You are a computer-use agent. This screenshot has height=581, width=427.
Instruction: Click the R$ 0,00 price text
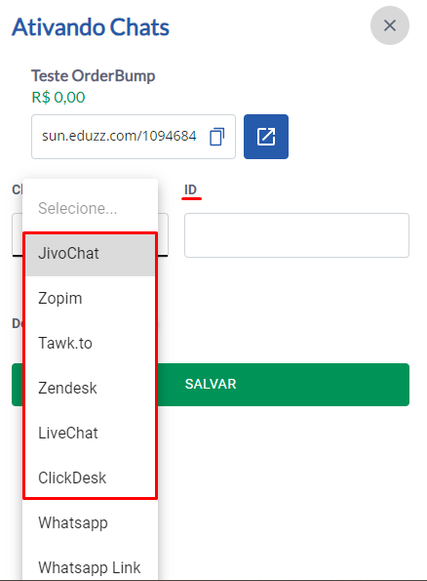[x=58, y=97]
